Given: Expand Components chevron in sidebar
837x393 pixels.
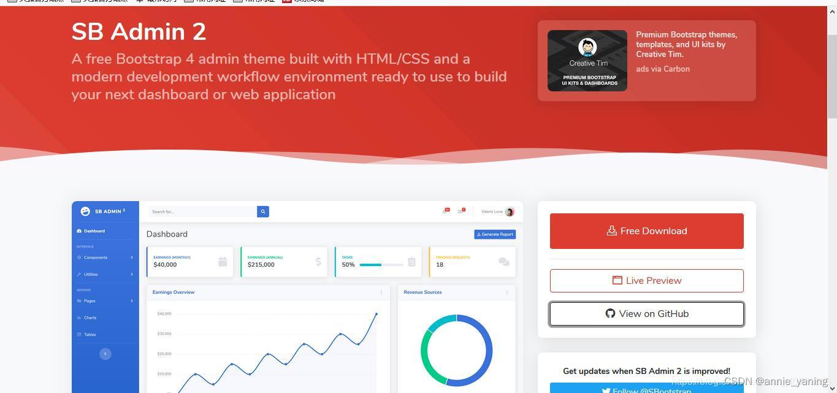Looking at the screenshot, I should tap(132, 258).
